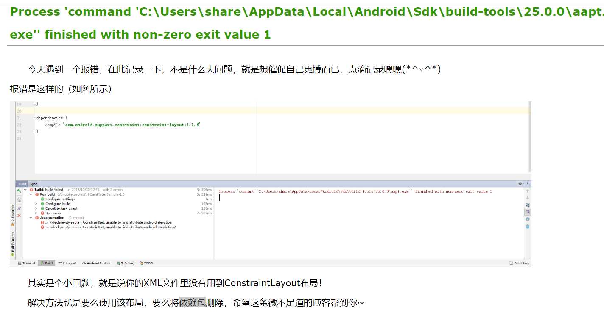
Task: Open the Build panel gear settings
Action: [x=520, y=184]
